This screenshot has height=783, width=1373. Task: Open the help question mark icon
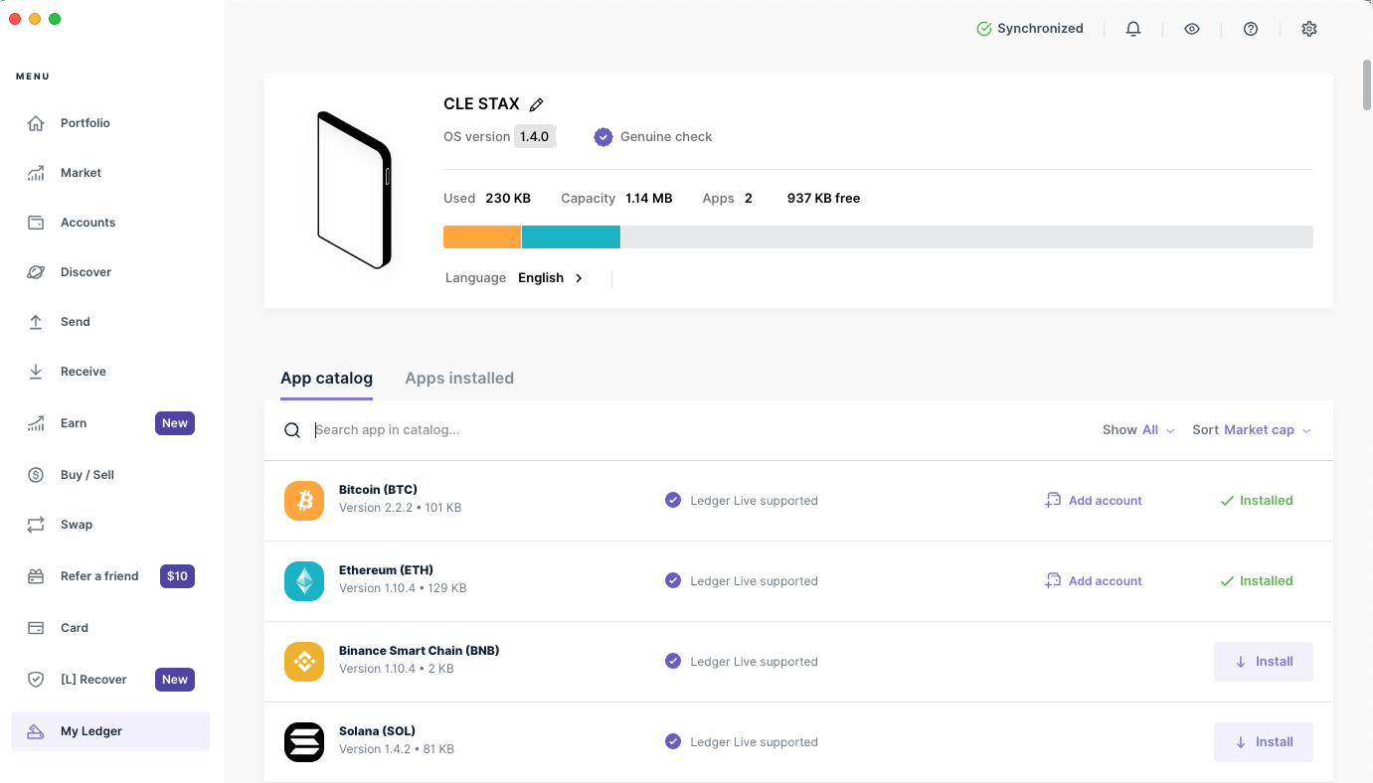click(1251, 29)
